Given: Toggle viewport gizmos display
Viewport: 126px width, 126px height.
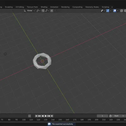Looking at the screenshot, I should click(x=108, y=11).
